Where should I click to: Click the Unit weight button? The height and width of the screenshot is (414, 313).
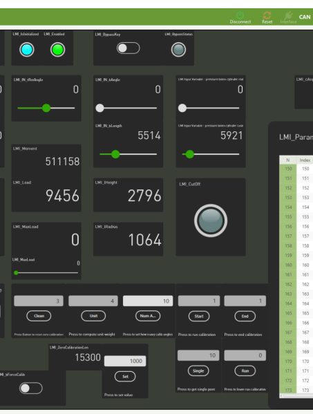pyautogui.click(x=93, y=316)
